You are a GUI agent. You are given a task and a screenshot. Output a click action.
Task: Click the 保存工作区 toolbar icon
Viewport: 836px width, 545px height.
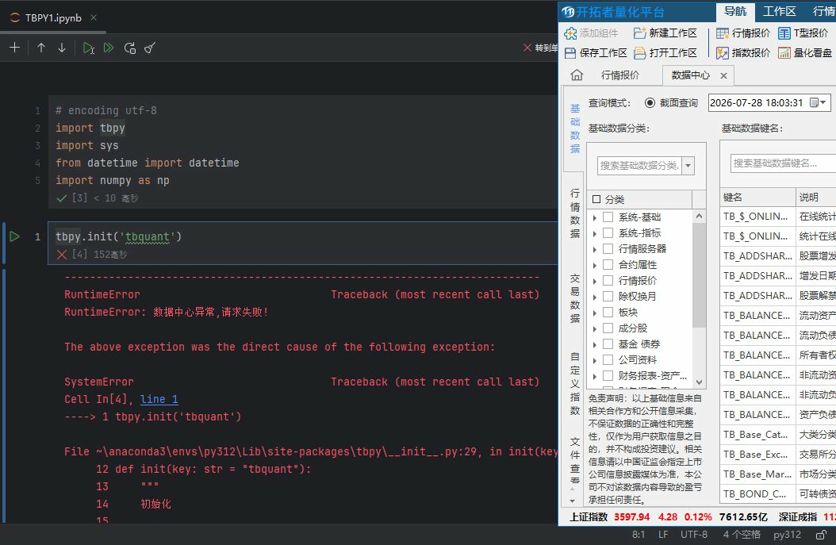coord(570,53)
